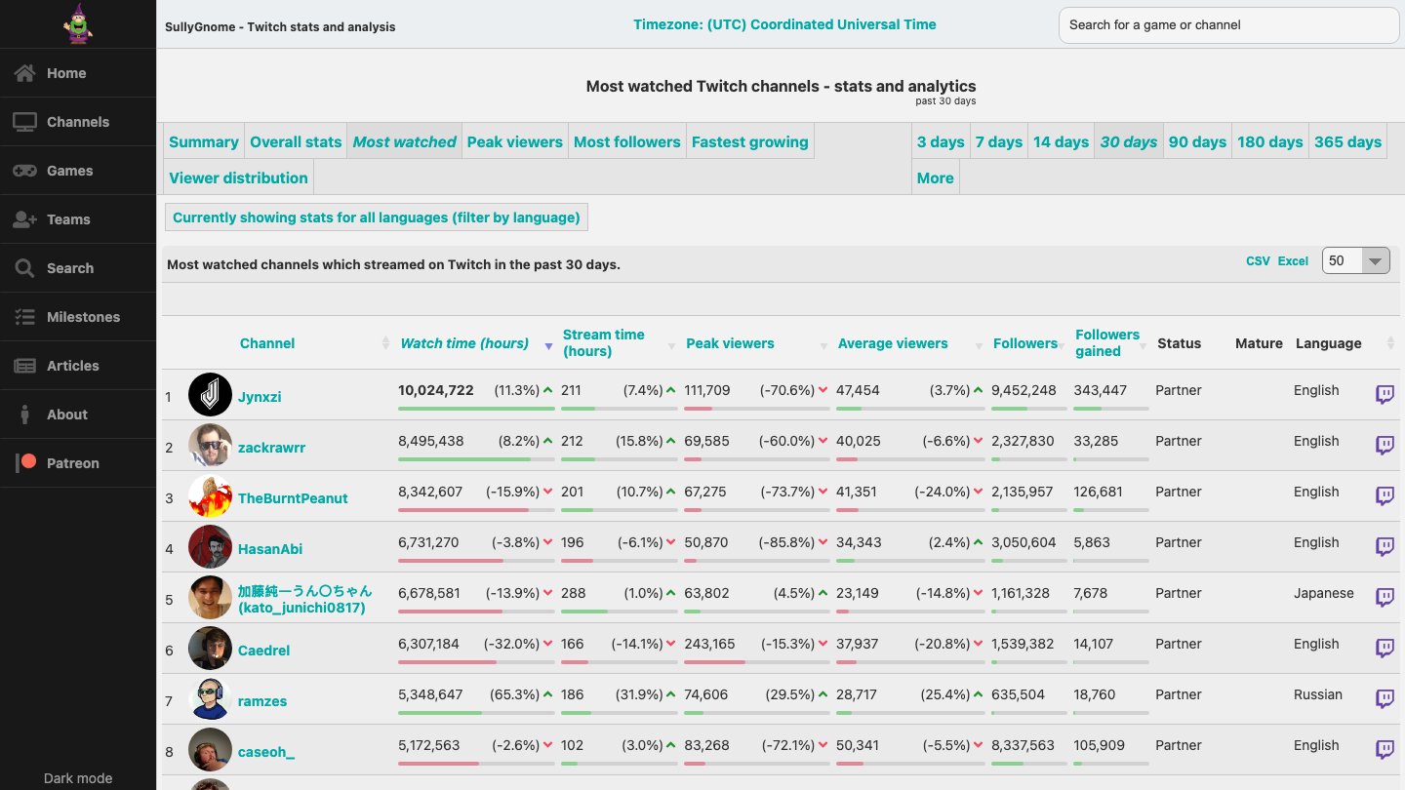Select the 365 days time range
Image resolution: width=1405 pixels, height=790 pixels.
pos(1347,141)
